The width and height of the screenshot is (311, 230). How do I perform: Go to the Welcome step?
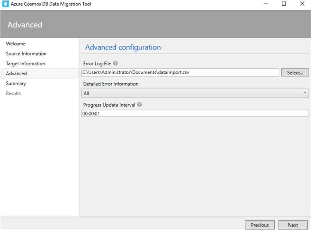click(x=16, y=44)
